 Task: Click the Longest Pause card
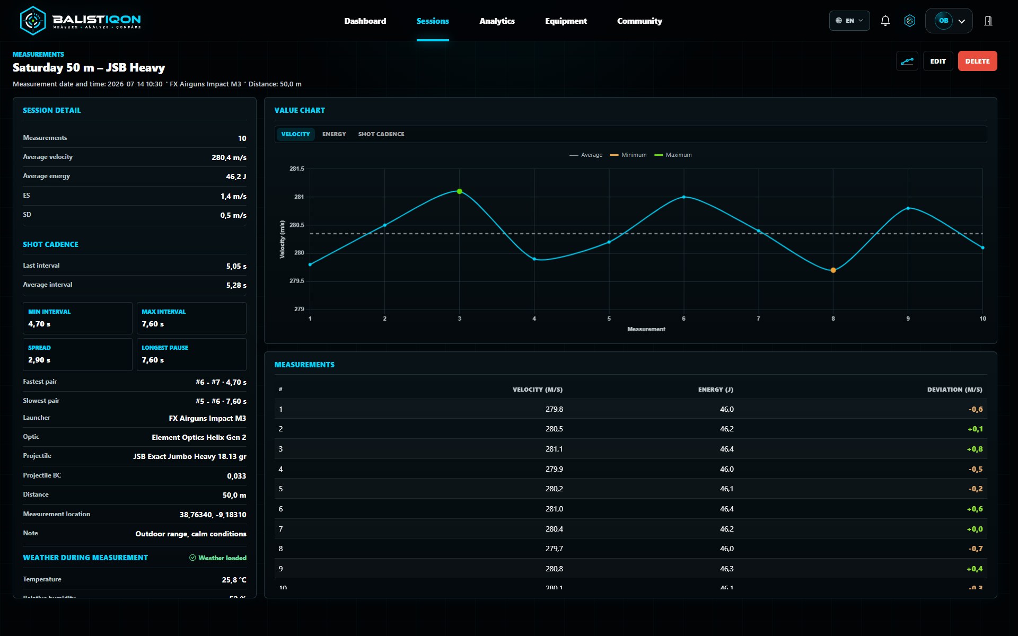[191, 354]
